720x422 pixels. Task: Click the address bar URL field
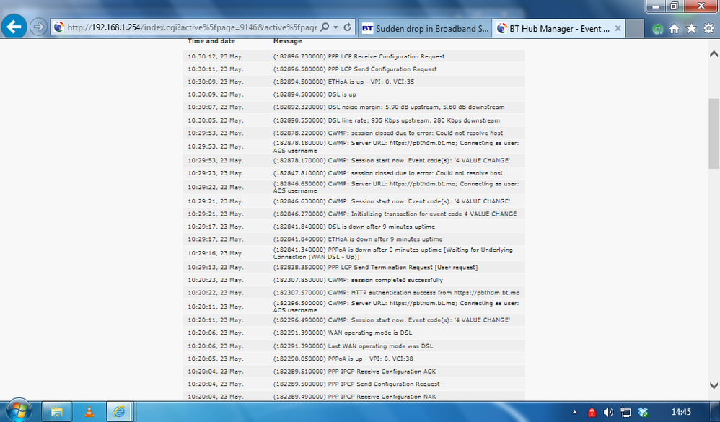(191, 27)
